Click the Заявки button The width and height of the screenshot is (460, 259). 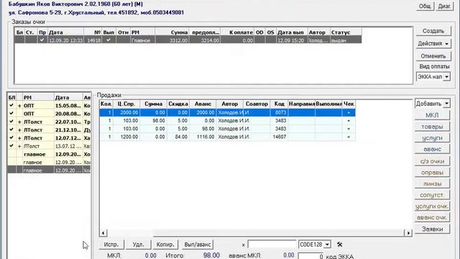[x=433, y=229]
